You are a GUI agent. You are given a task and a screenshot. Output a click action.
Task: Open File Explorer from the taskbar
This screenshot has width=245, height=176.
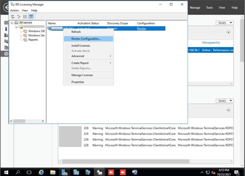(x=53, y=172)
